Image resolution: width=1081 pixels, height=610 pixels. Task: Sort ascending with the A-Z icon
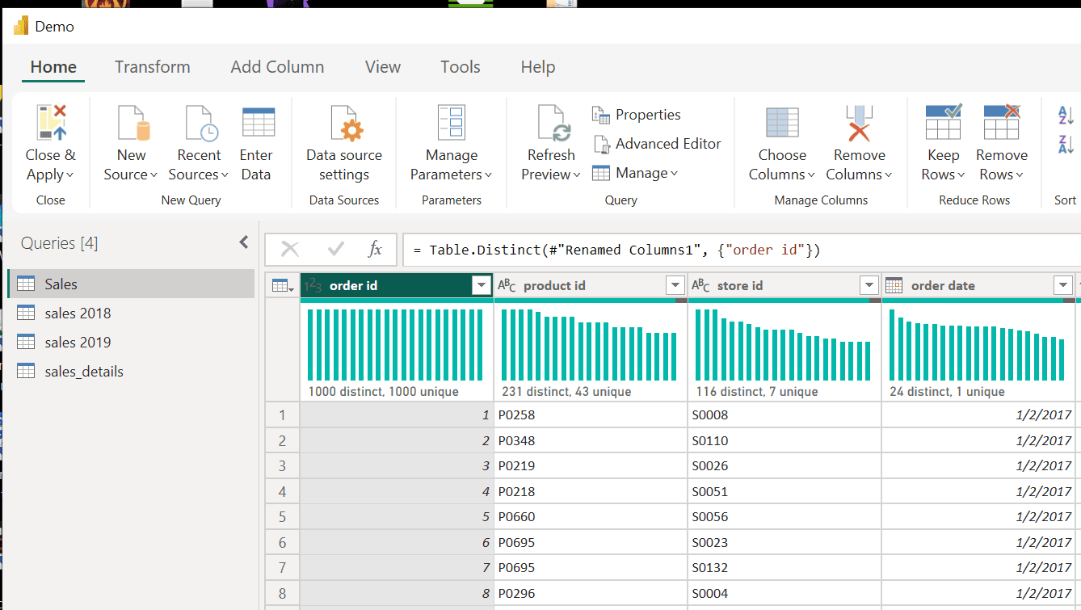tap(1066, 116)
